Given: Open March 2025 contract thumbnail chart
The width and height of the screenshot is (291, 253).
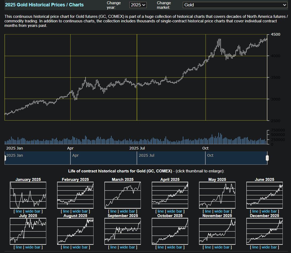Looking at the screenshot, I should click(123, 195).
